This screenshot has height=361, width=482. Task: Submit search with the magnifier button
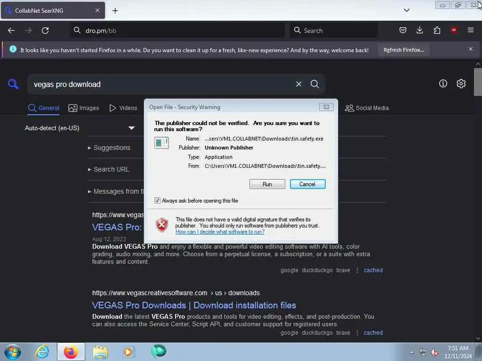314,84
